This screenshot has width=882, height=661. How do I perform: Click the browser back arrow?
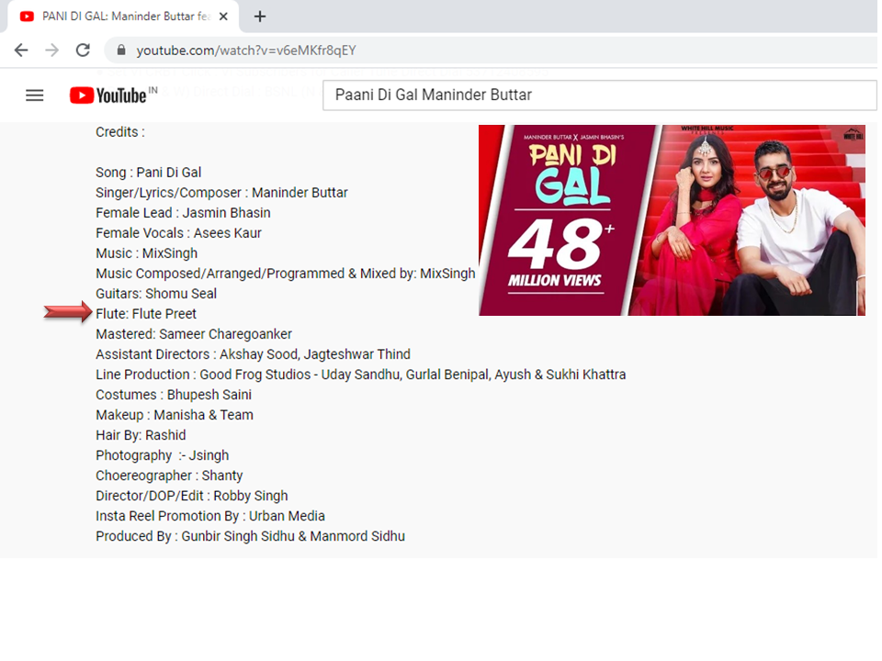[21, 50]
